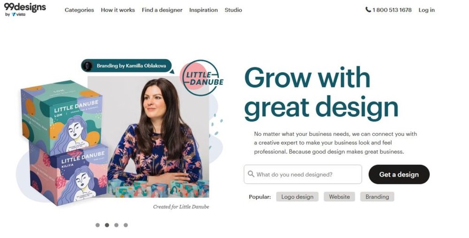Go to the Inspiration page
The height and width of the screenshot is (238, 469).
click(204, 10)
